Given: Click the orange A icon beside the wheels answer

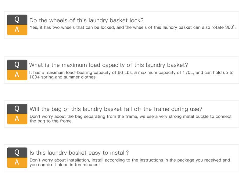Looking at the screenshot, I should click(x=17, y=30).
